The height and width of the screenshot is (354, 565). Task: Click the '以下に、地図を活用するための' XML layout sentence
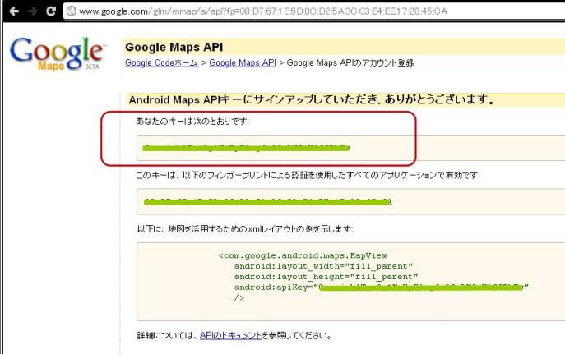pos(244,229)
